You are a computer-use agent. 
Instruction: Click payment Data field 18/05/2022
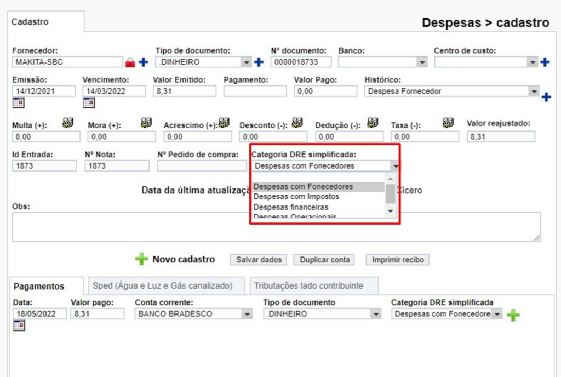click(x=39, y=314)
